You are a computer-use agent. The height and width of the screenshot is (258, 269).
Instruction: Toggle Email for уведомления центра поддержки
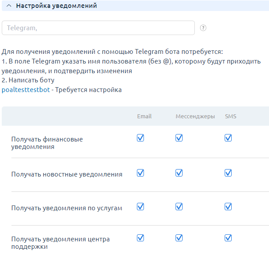click(140, 238)
